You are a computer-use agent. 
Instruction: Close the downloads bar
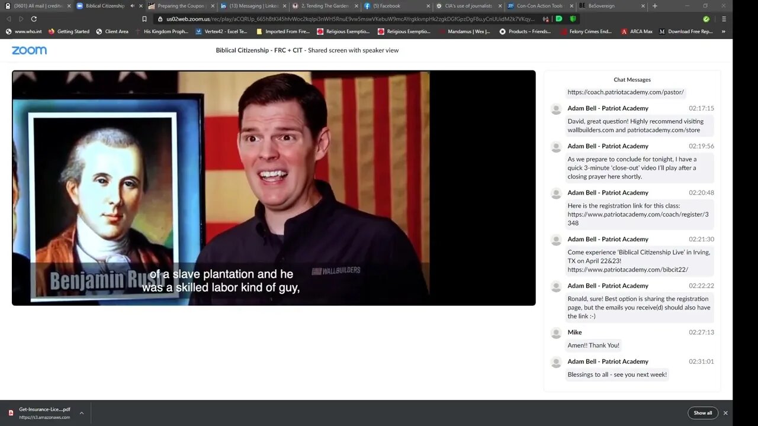(725, 413)
